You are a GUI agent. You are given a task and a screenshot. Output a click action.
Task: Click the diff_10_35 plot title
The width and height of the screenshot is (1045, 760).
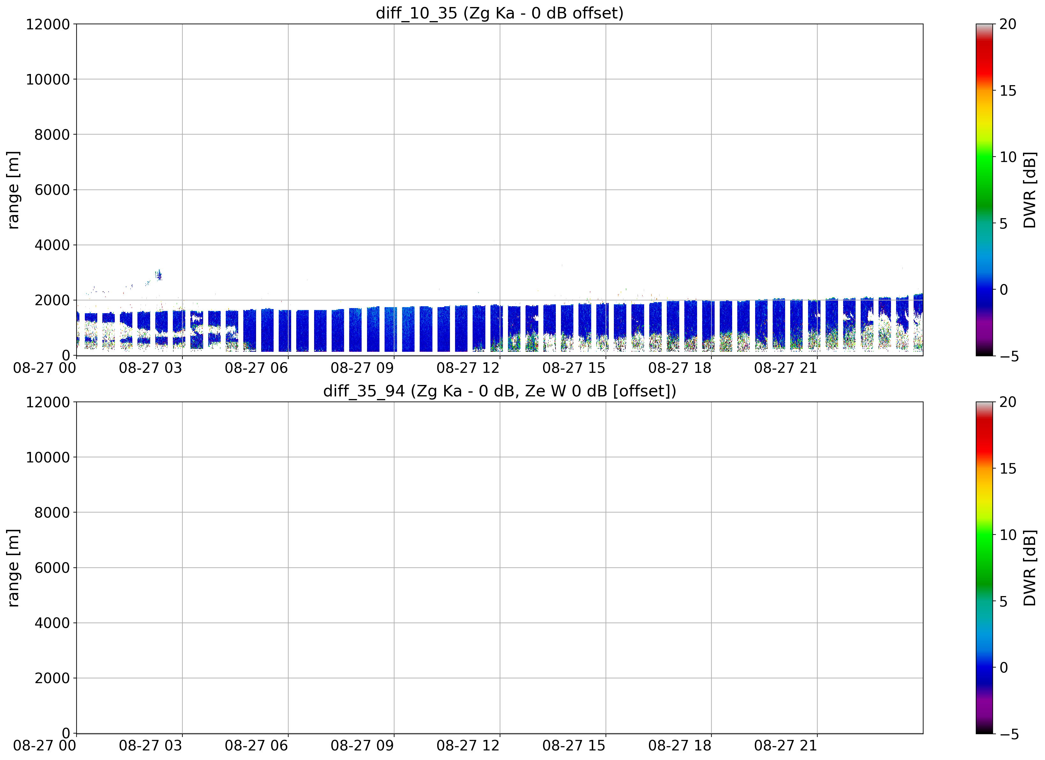click(499, 13)
